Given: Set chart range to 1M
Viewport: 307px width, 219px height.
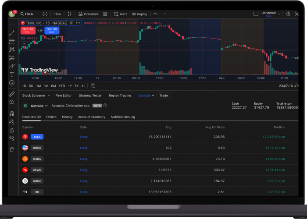Looking at the screenshot, I should [x=39, y=86].
